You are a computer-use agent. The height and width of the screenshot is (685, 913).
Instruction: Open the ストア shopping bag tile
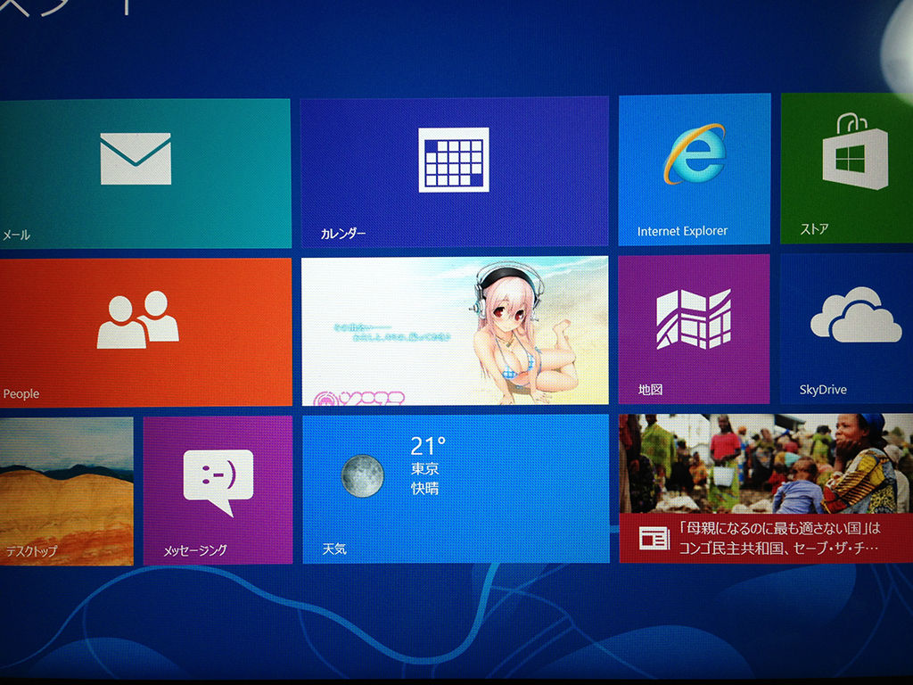847,168
